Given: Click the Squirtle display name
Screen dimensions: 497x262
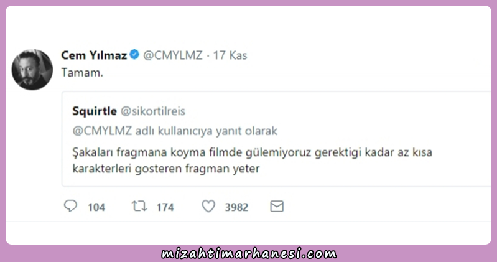Looking at the screenshot, I should coord(95,111).
